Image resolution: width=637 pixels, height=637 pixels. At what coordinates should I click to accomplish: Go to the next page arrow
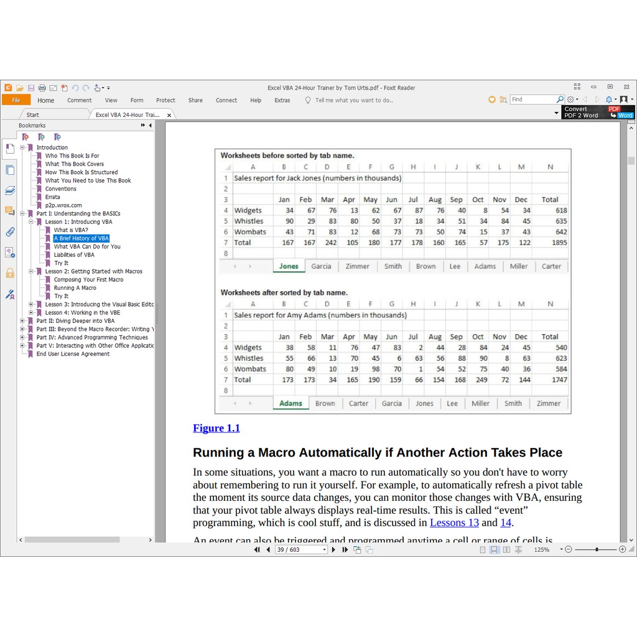(x=333, y=550)
